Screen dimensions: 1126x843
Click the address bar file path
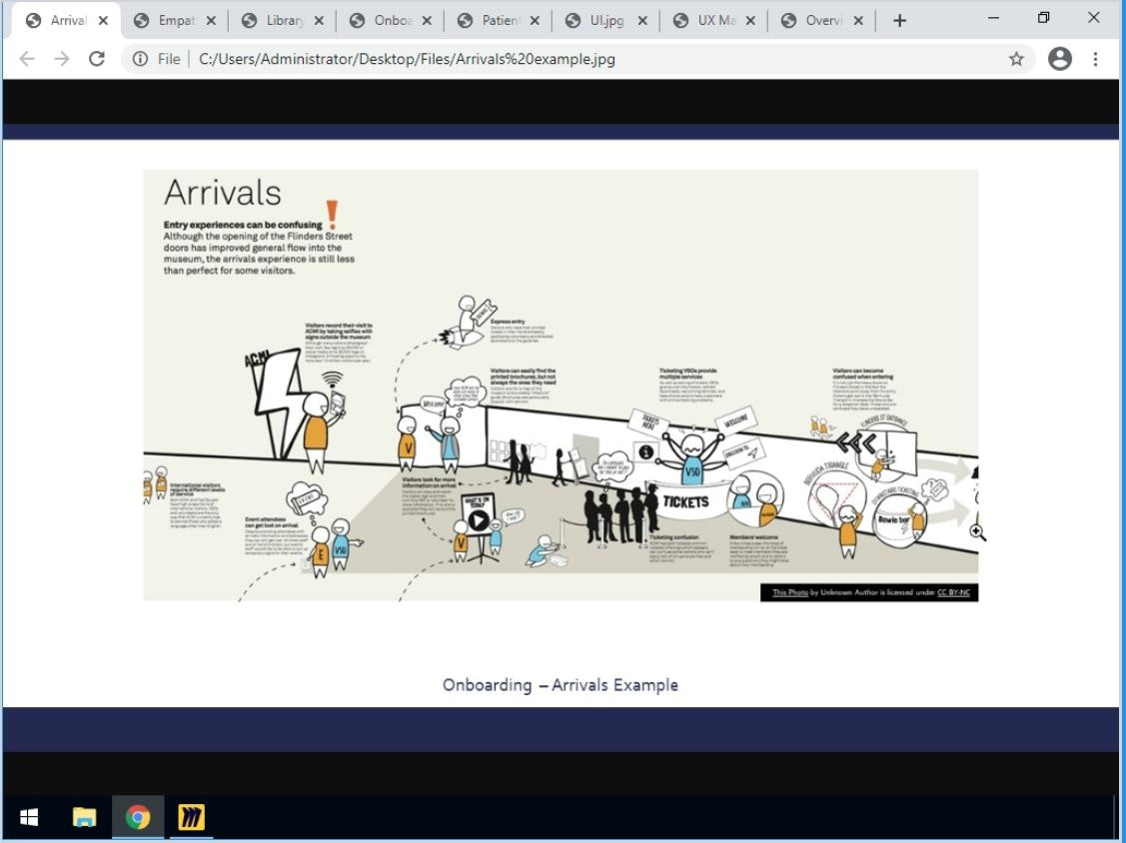pyautogui.click(x=407, y=59)
